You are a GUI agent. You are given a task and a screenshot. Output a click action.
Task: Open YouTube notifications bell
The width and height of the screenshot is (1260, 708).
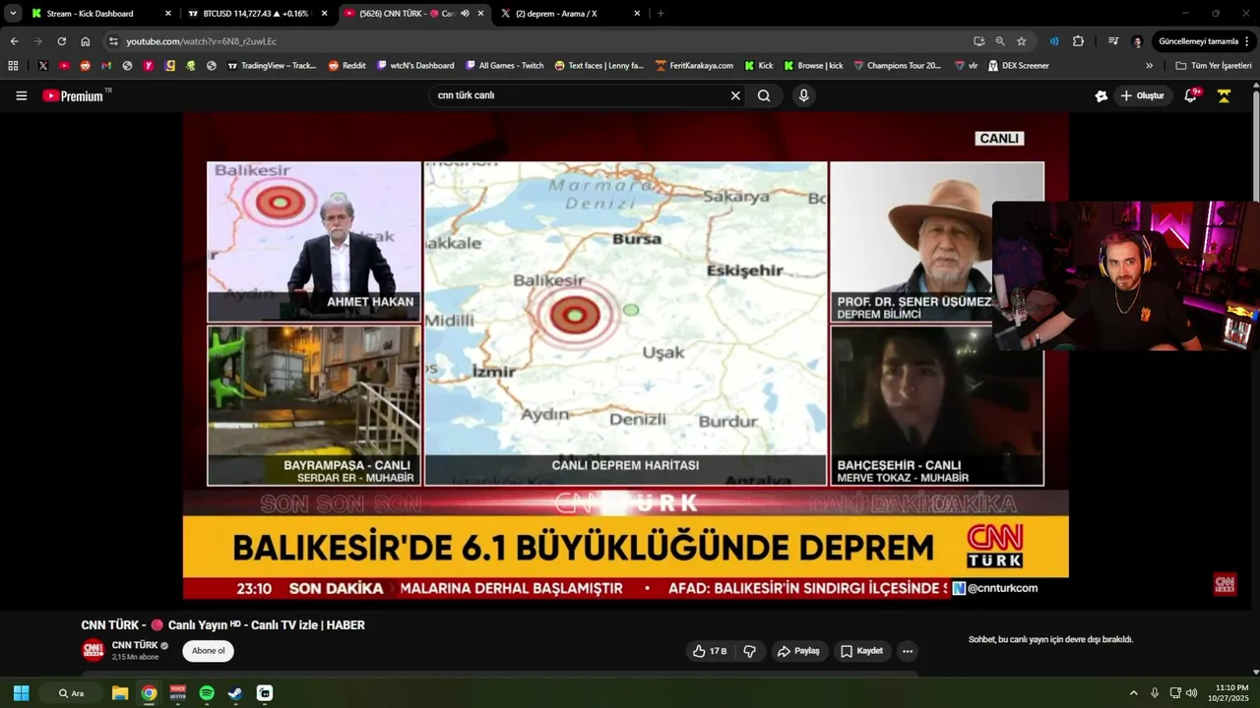(x=1190, y=95)
